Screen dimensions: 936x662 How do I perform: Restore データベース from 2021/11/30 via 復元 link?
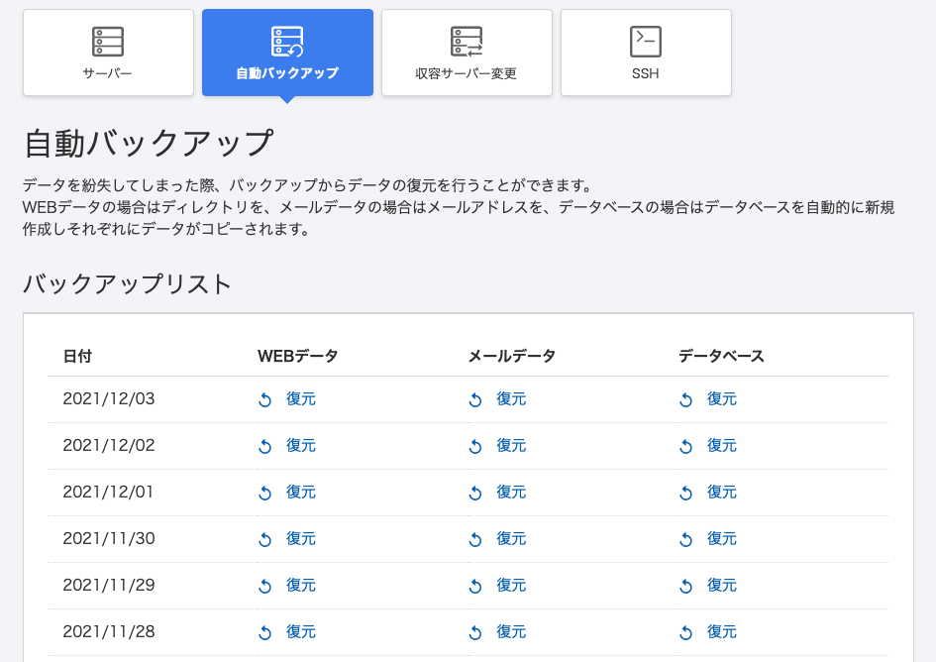pyautogui.click(x=722, y=538)
